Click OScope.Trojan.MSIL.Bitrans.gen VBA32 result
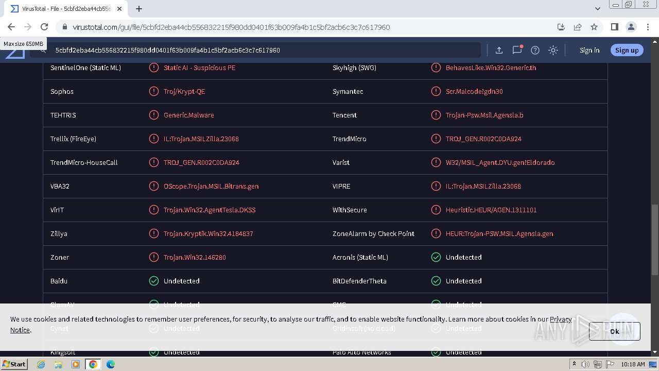The image size is (659, 371). (x=211, y=186)
